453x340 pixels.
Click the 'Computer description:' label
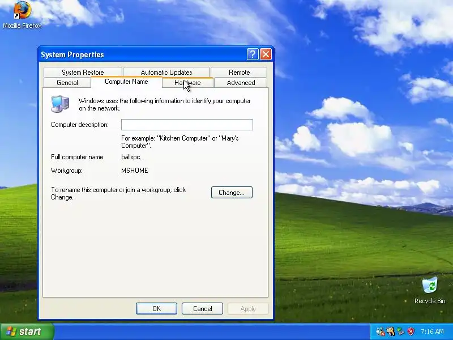(x=80, y=125)
